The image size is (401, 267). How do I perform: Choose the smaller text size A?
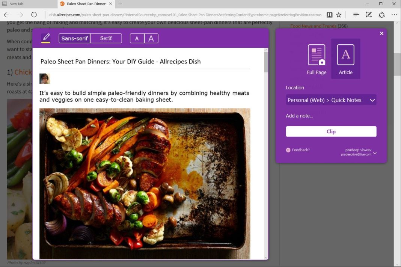(137, 38)
